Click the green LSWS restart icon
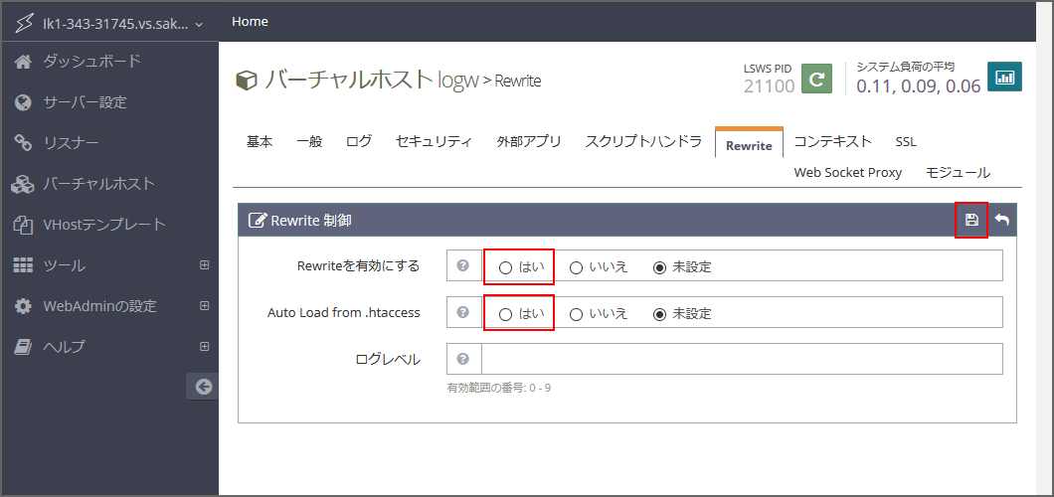 click(816, 80)
